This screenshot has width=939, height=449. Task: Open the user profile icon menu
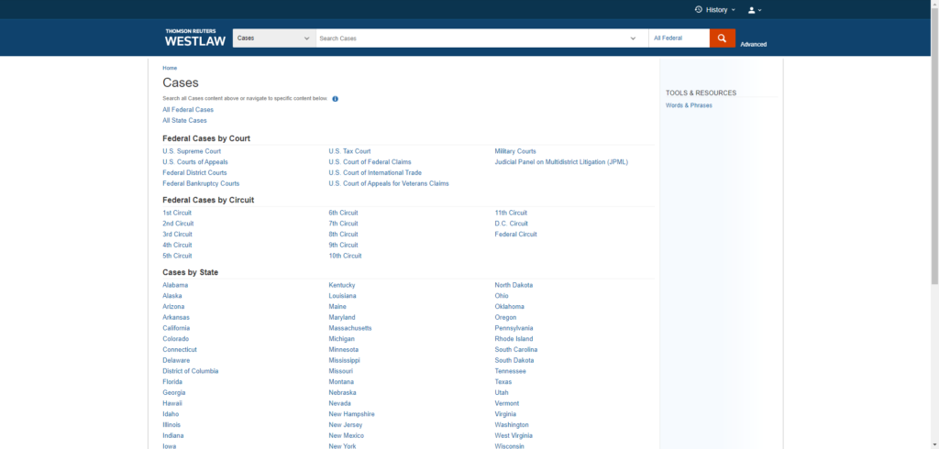752,10
